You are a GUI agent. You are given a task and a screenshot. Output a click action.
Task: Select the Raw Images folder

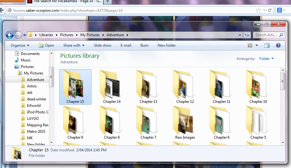(x=185, y=123)
